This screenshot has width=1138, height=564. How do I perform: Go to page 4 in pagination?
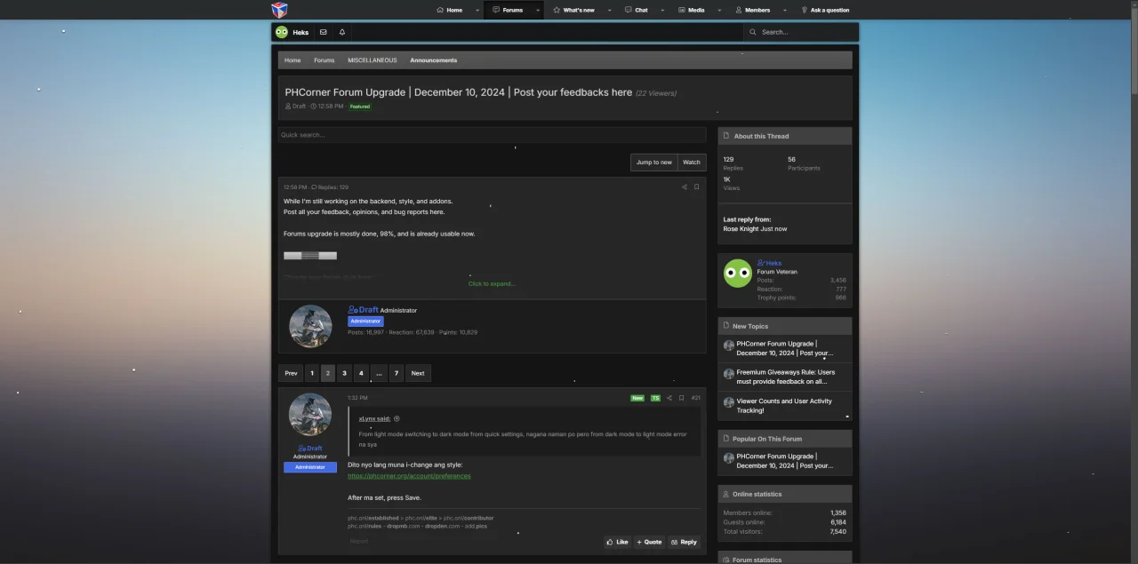tap(361, 373)
